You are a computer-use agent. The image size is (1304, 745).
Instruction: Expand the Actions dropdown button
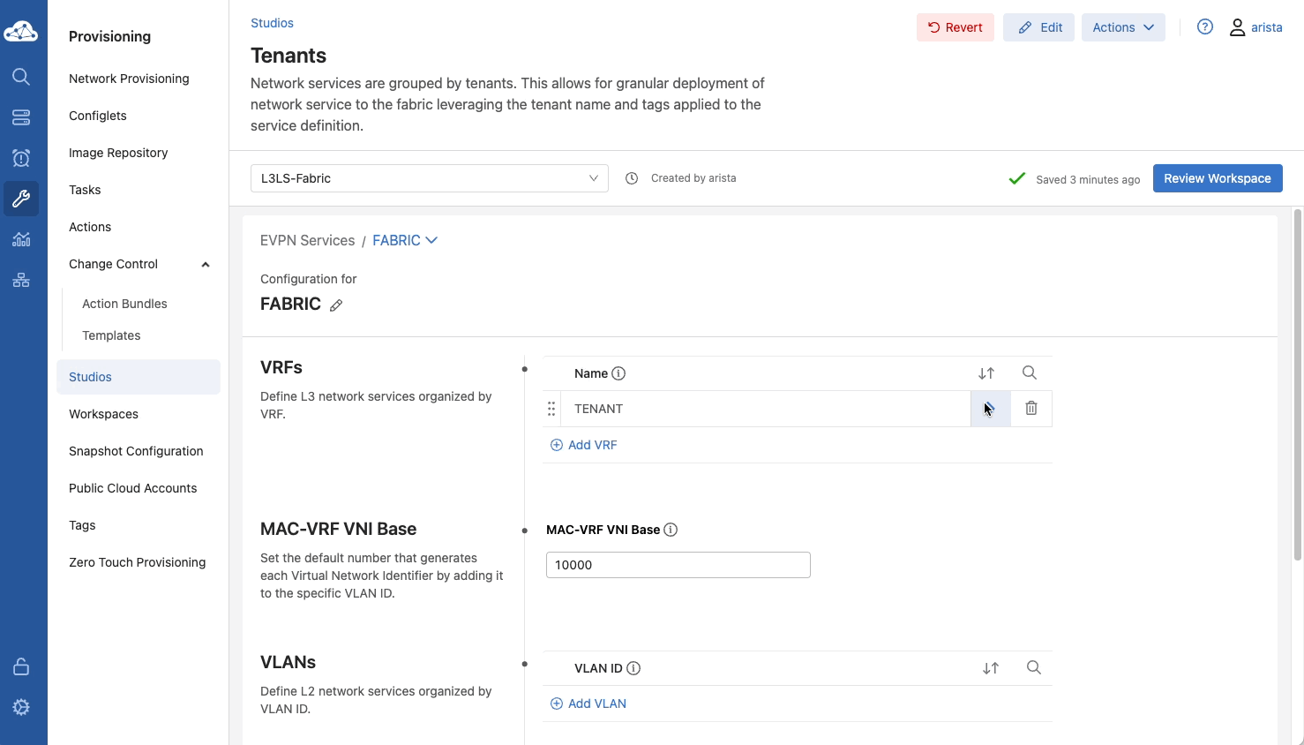[x=1122, y=27]
